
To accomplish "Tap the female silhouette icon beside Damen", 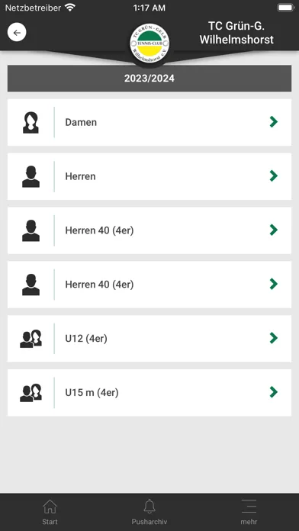I will pos(31,123).
